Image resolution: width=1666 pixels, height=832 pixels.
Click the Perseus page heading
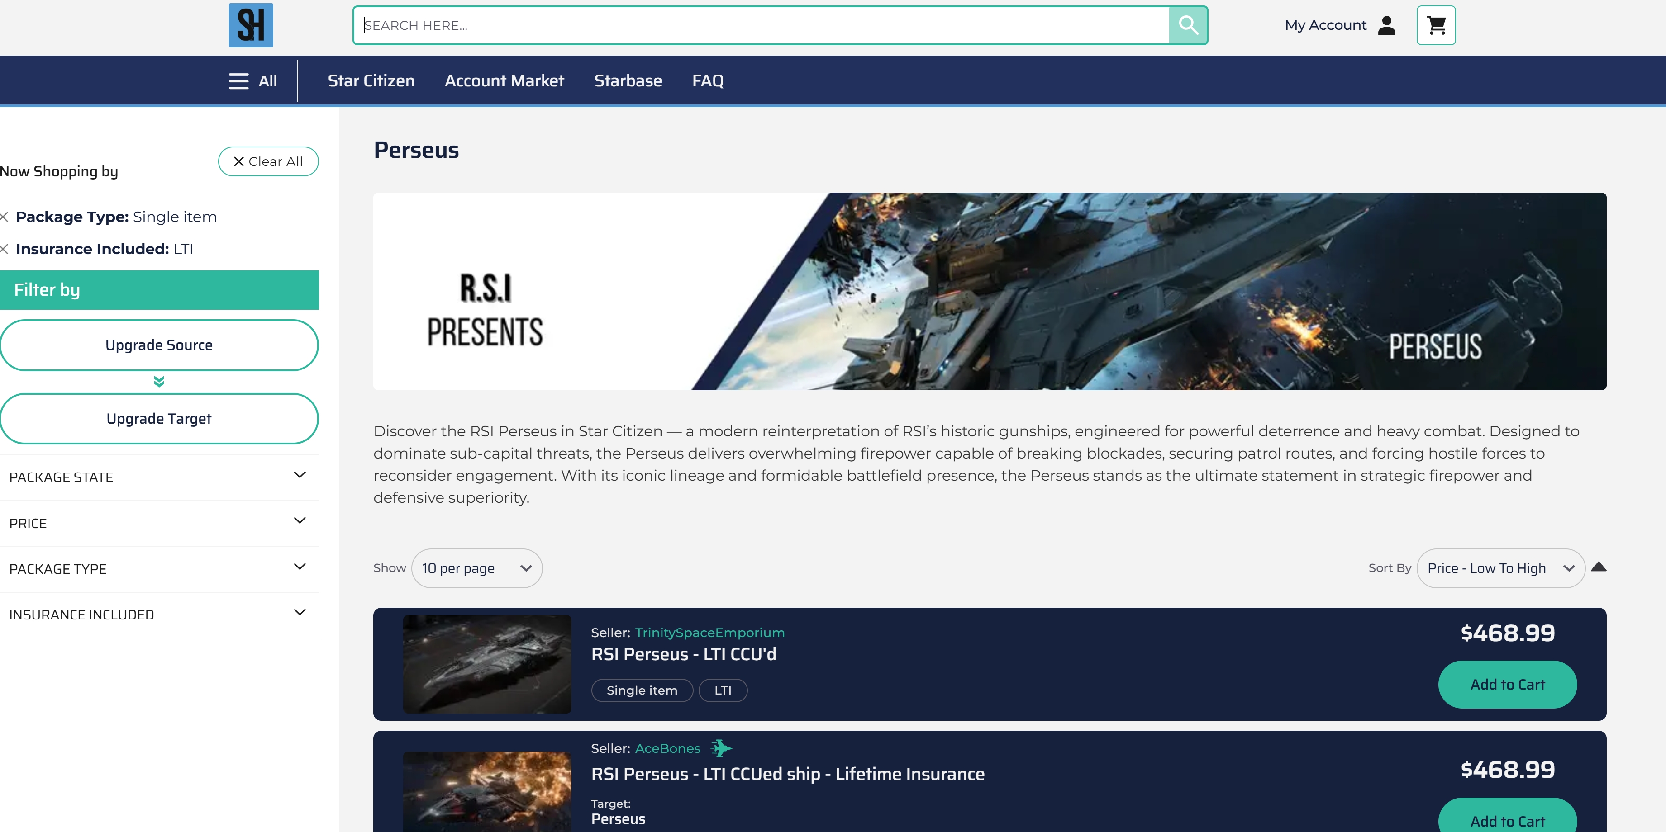(416, 150)
